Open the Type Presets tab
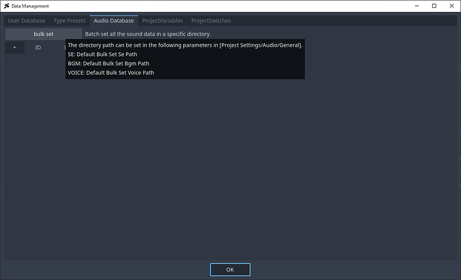Viewport: 461px width, 280px height. pos(69,21)
